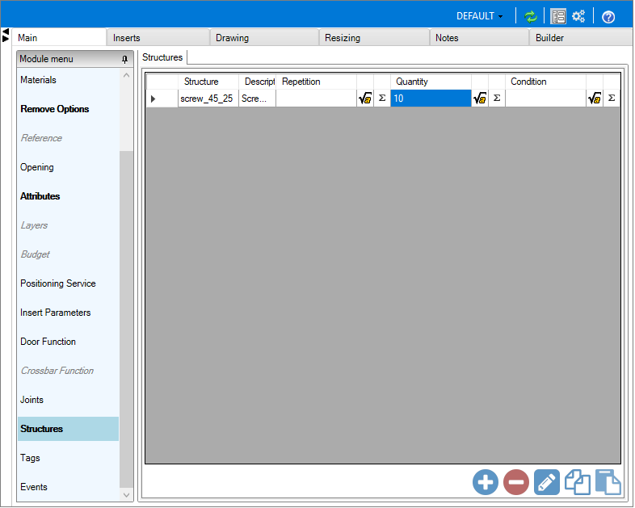The image size is (635, 508).
Task: Click the formula icon in Condition column
Action: tap(595, 99)
